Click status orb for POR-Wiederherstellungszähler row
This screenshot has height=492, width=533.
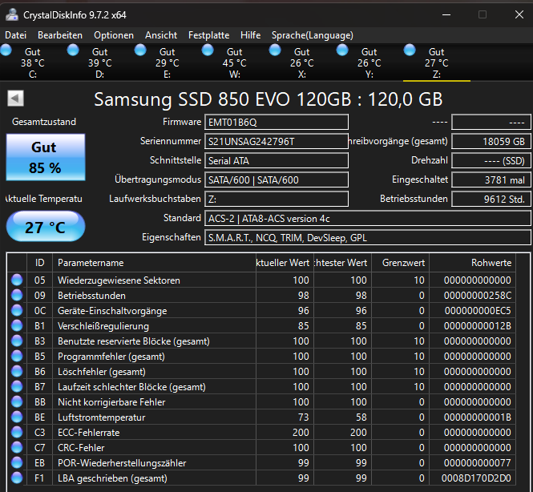17,463
